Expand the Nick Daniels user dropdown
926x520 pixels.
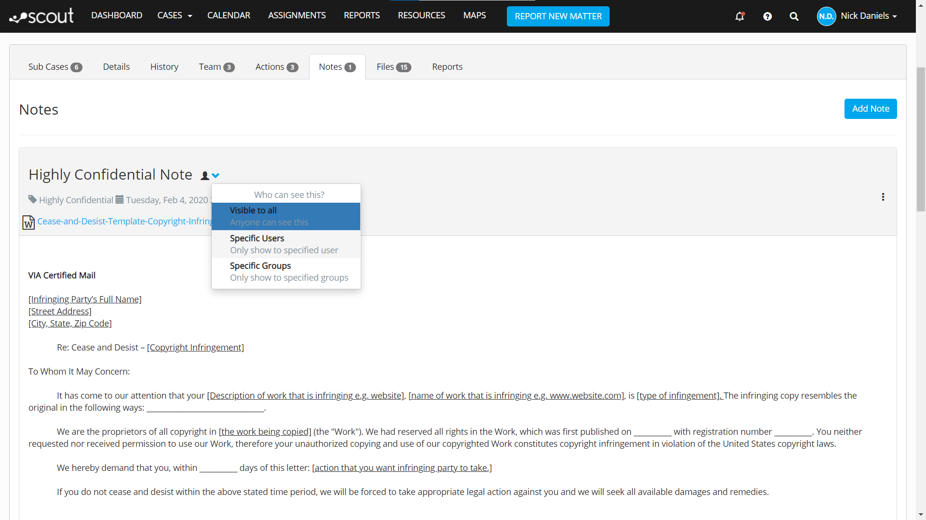pos(869,16)
